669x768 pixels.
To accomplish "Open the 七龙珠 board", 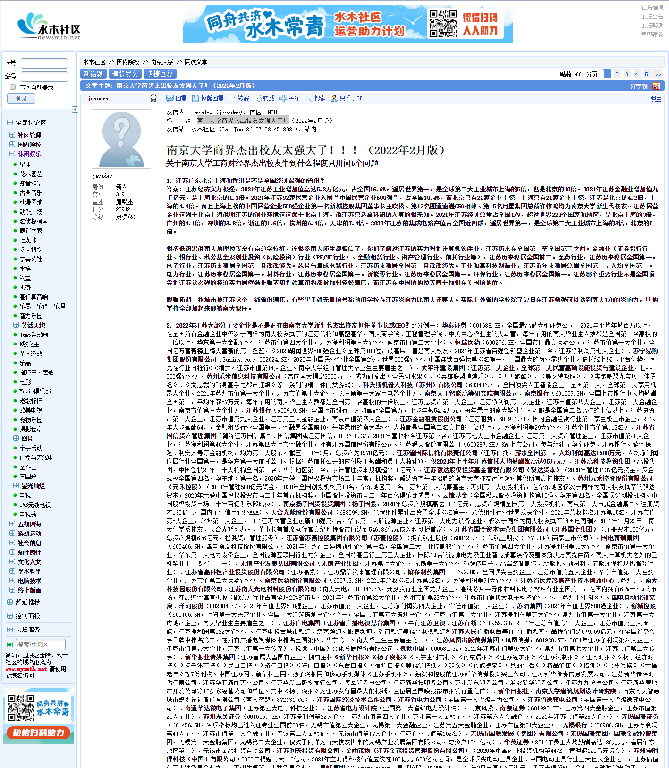I will tap(28, 240).
